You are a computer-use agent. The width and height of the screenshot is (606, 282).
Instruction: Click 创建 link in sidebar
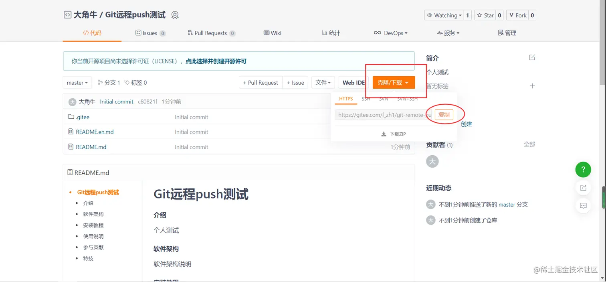(x=467, y=124)
